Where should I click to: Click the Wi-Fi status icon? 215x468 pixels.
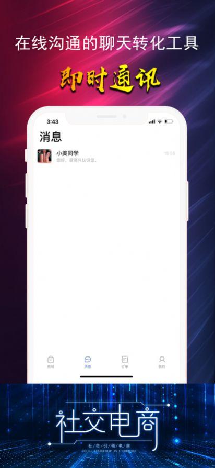tap(160, 121)
